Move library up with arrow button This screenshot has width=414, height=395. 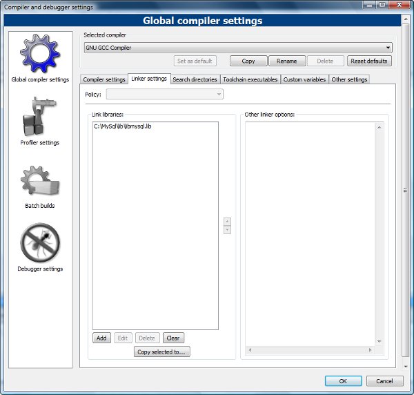pos(227,222)
